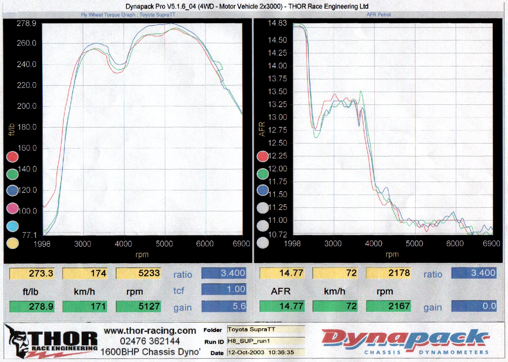
Task: Select the cyan run button on torque graph
Action: tap(12, 226)
